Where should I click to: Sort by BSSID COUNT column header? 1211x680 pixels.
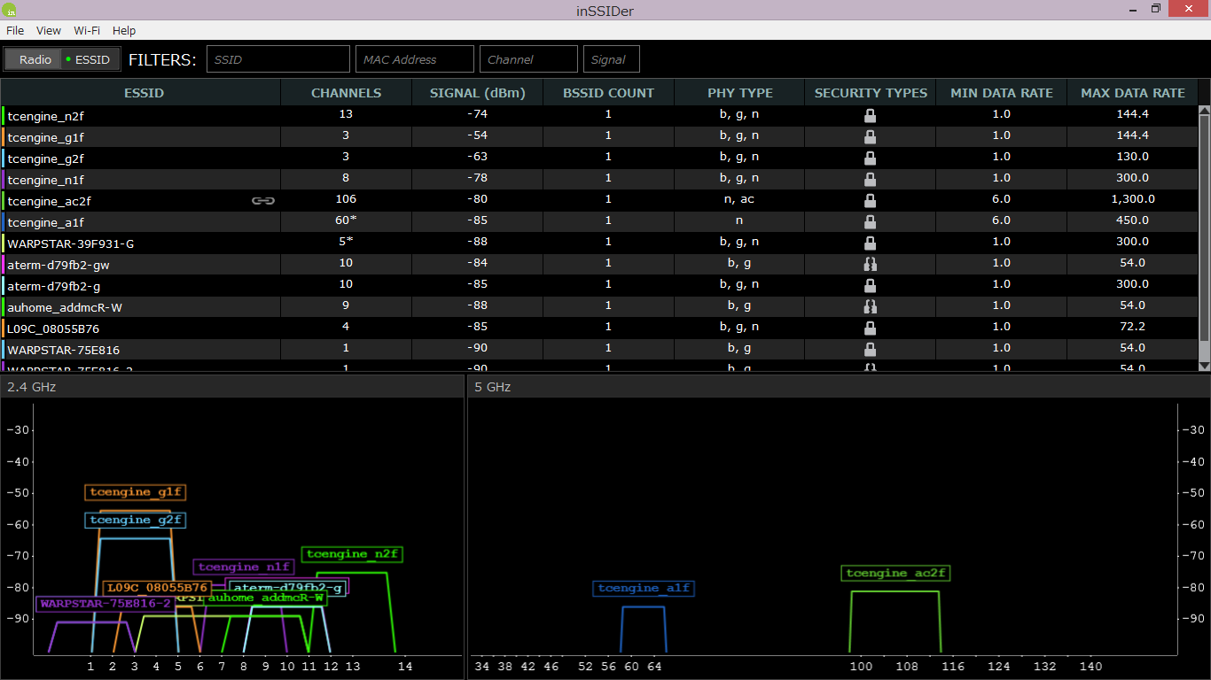point(608,92)
